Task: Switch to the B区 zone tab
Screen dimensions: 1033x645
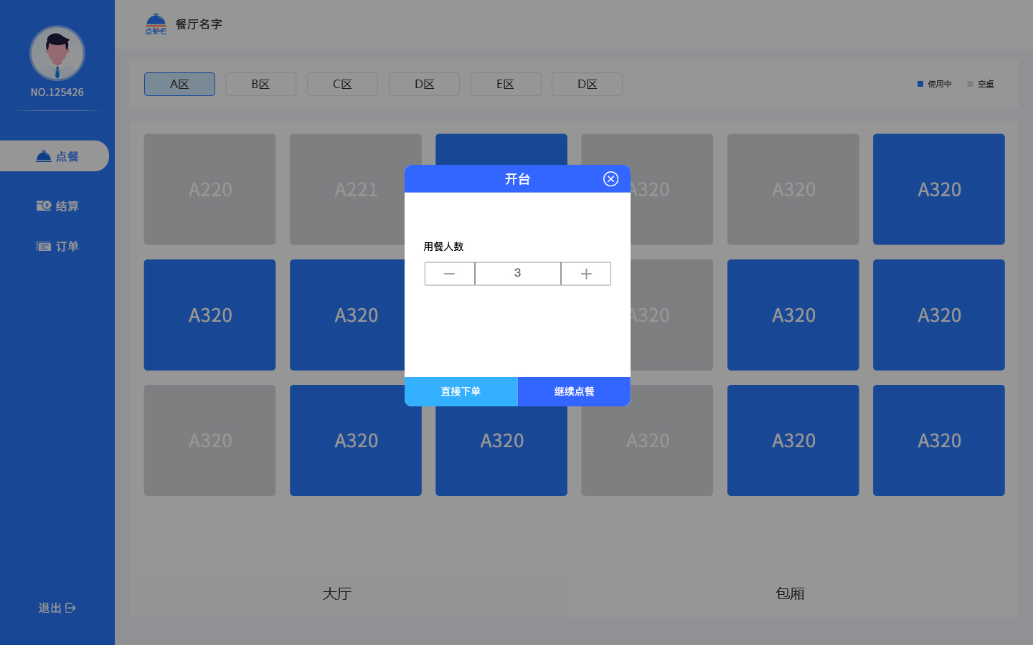Action: (x=260, y=84)
